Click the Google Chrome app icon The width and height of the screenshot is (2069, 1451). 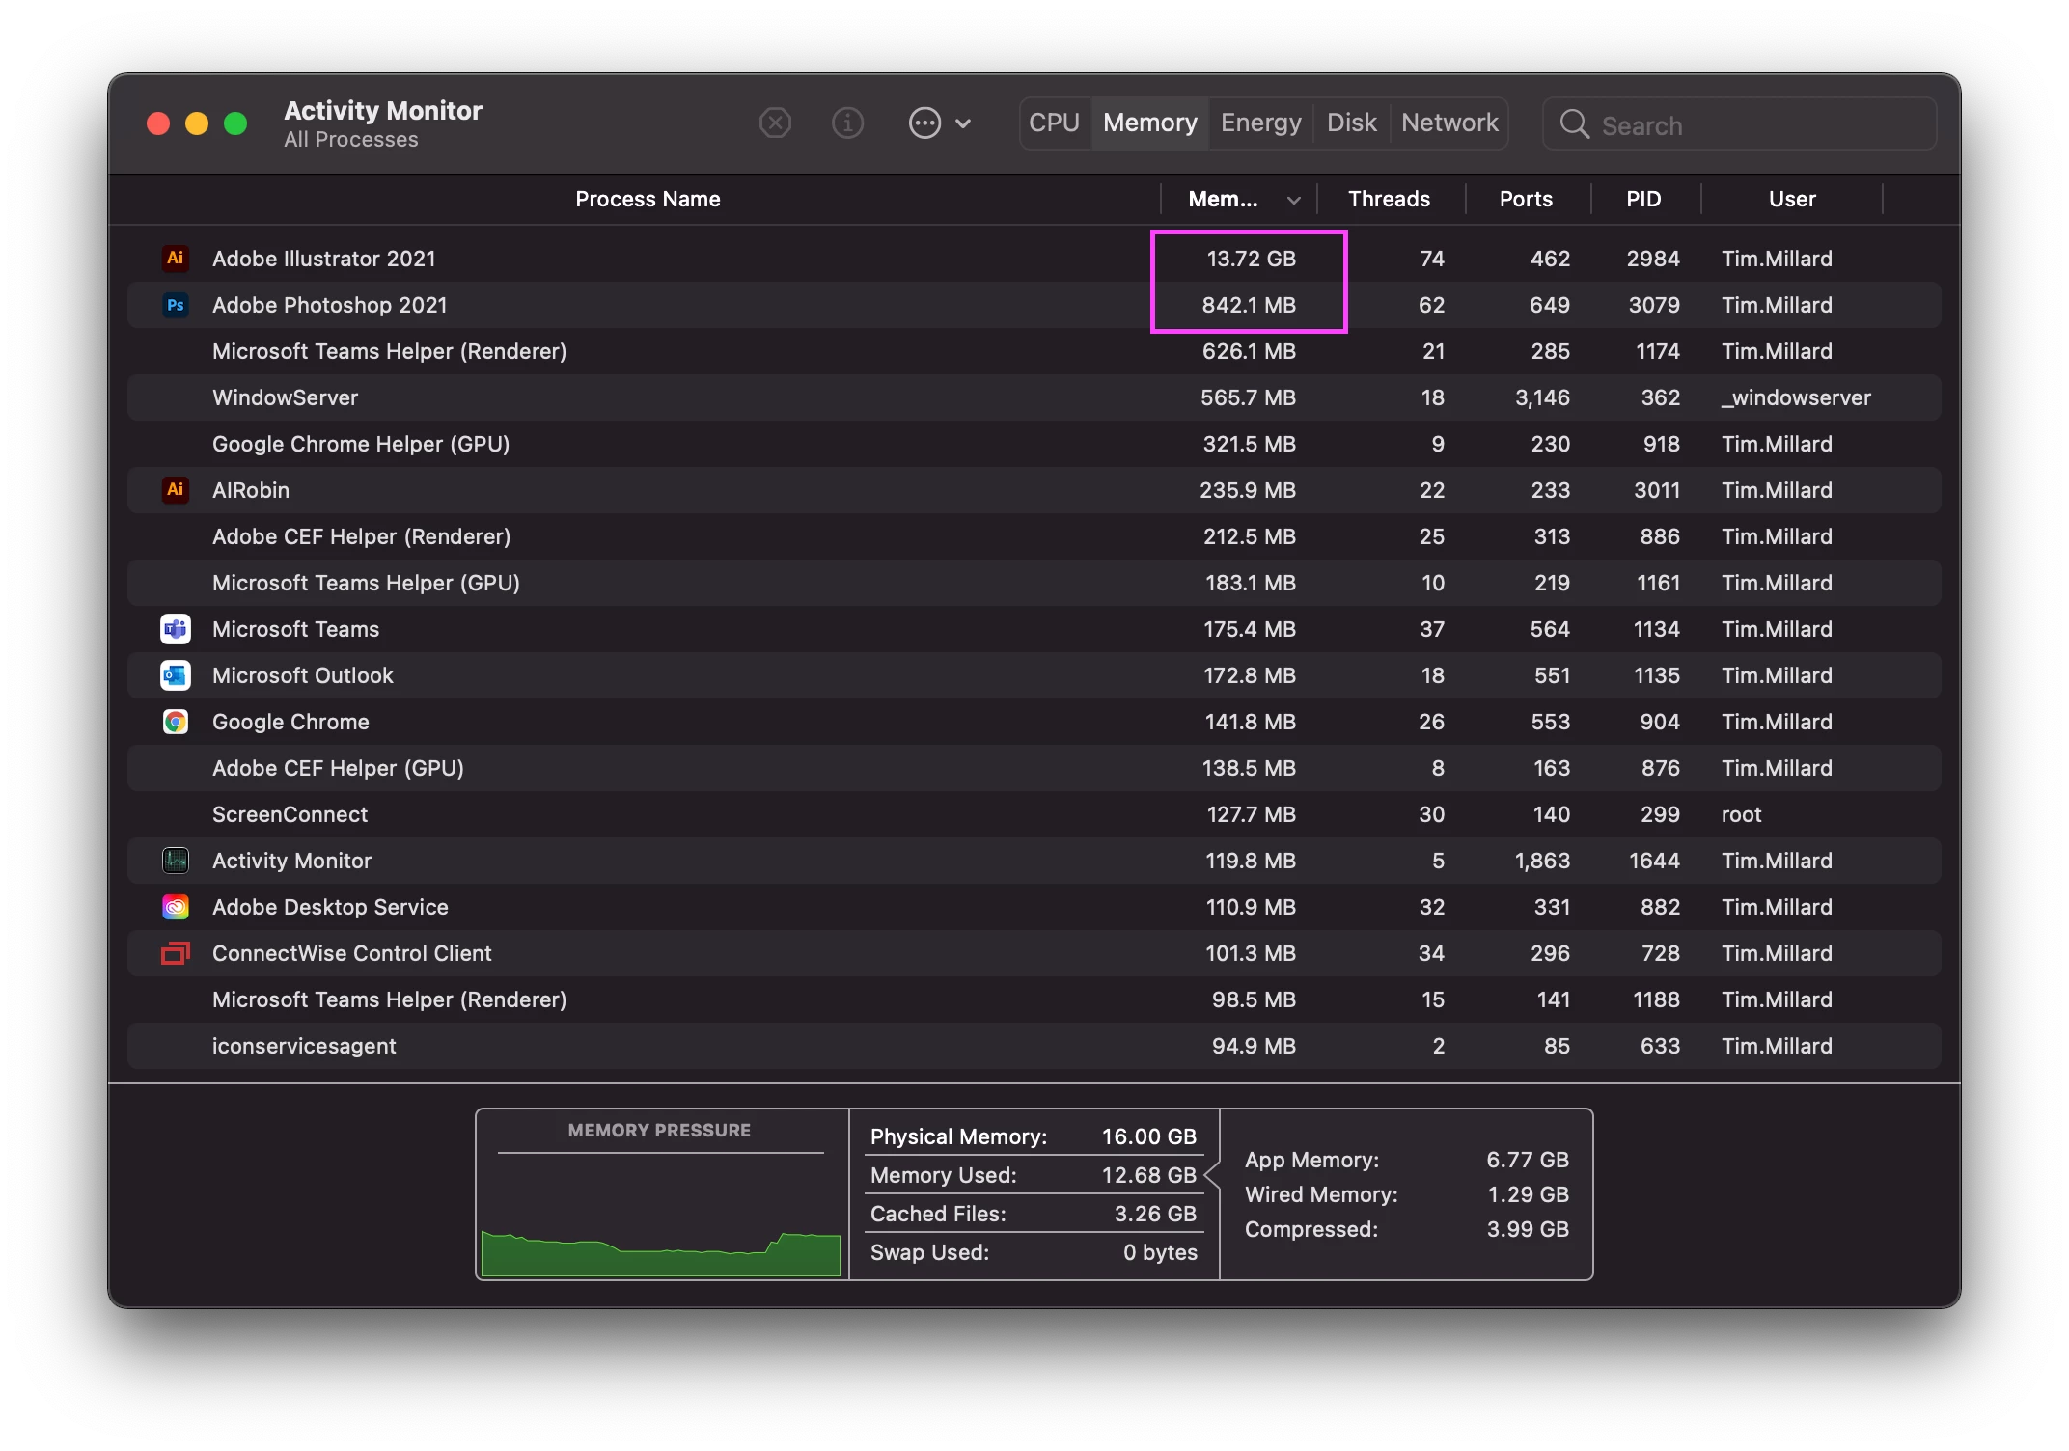pyautogui.click(x=175, y=722)
